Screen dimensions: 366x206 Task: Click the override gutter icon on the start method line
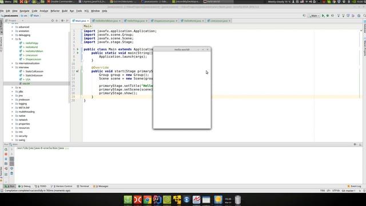77,71
